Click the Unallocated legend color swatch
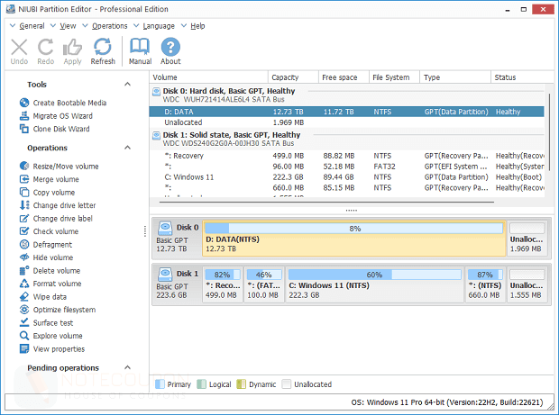This screenshot has width=559, height=415. click(287, 384)
